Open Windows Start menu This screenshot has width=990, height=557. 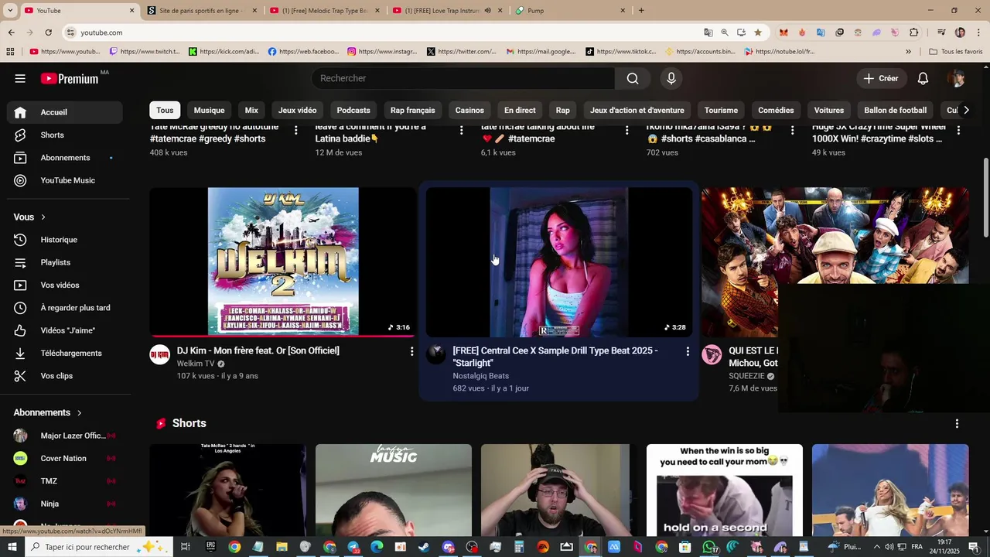13,547
